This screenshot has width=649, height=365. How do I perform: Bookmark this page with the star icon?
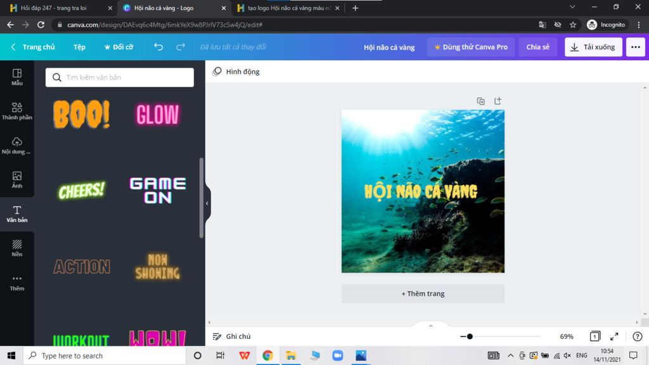click(573, 25)
